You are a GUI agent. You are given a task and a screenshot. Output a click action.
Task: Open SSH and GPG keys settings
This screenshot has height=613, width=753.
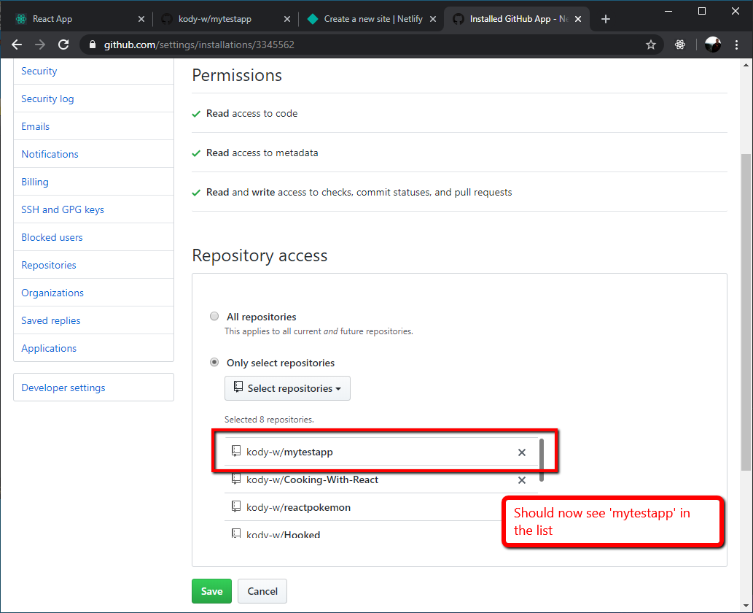point(63,209)
